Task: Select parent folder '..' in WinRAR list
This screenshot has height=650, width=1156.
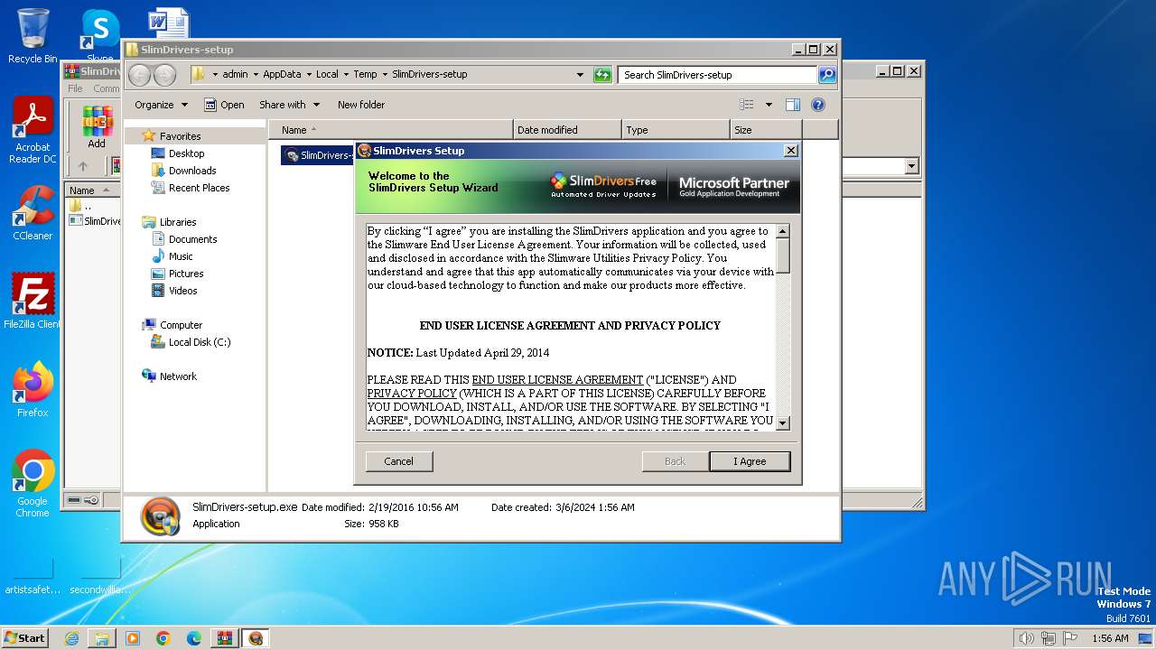Action: coord(88,206)
